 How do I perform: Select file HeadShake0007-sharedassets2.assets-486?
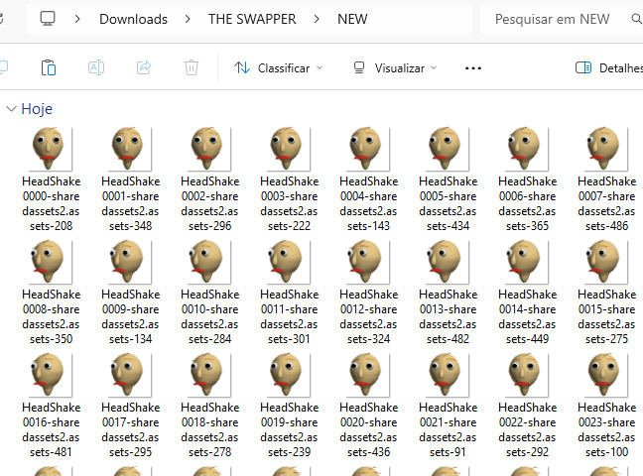pyautogui.click(x=606, y=178)
